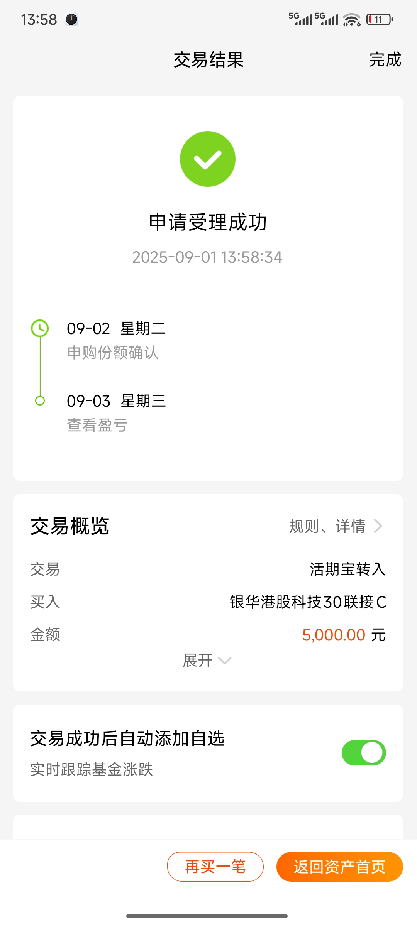This screenshot has width=417, height=926.
Task: Tap the battery indicator in status bar
Action: pos(380,19)
